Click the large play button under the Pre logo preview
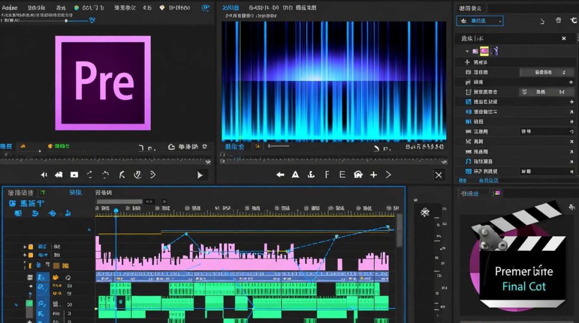This screenshot has height=323, width=579. (200, 175)
